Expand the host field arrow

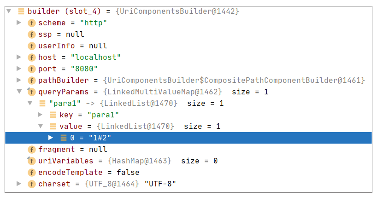(x=19, y=57)
